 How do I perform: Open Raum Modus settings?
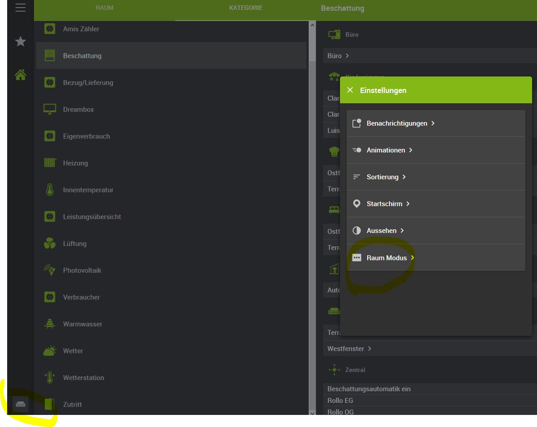(436, 258)
